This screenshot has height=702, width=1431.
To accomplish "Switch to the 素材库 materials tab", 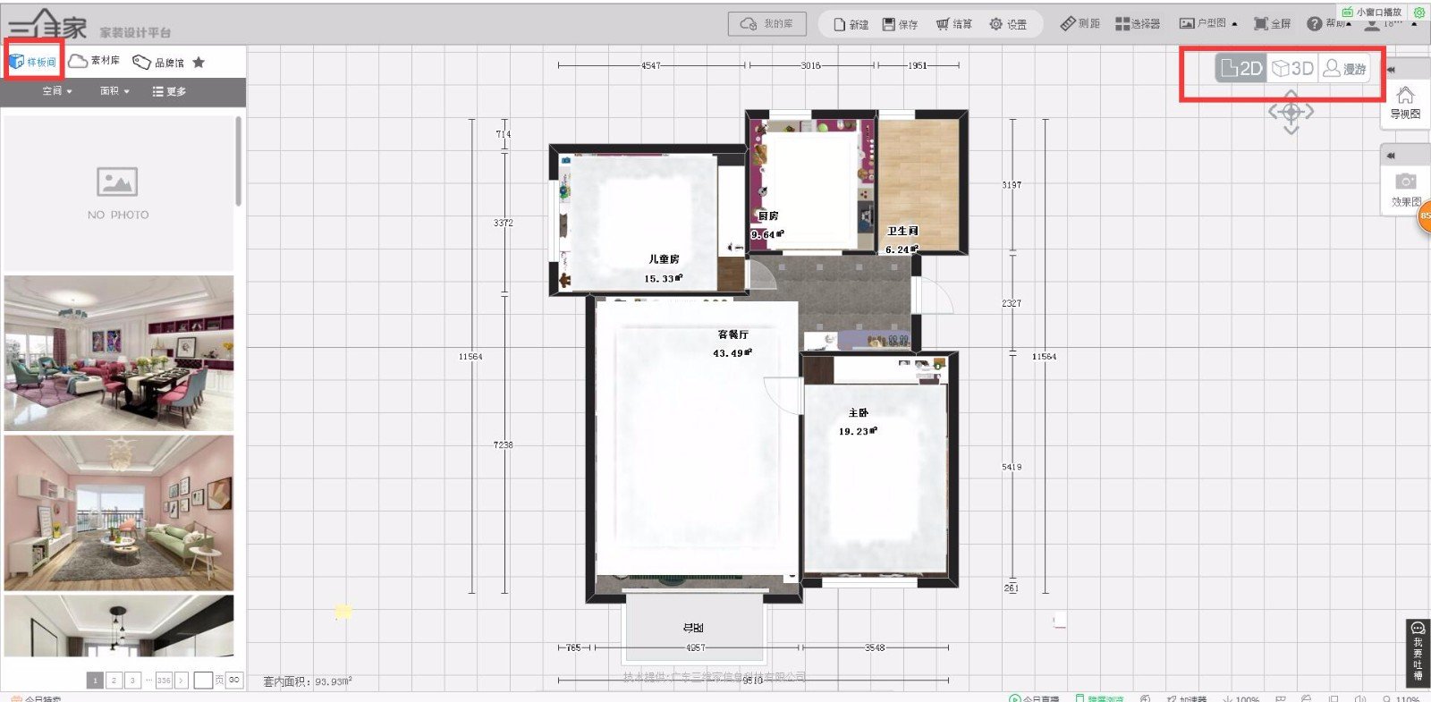I will 94,61.
